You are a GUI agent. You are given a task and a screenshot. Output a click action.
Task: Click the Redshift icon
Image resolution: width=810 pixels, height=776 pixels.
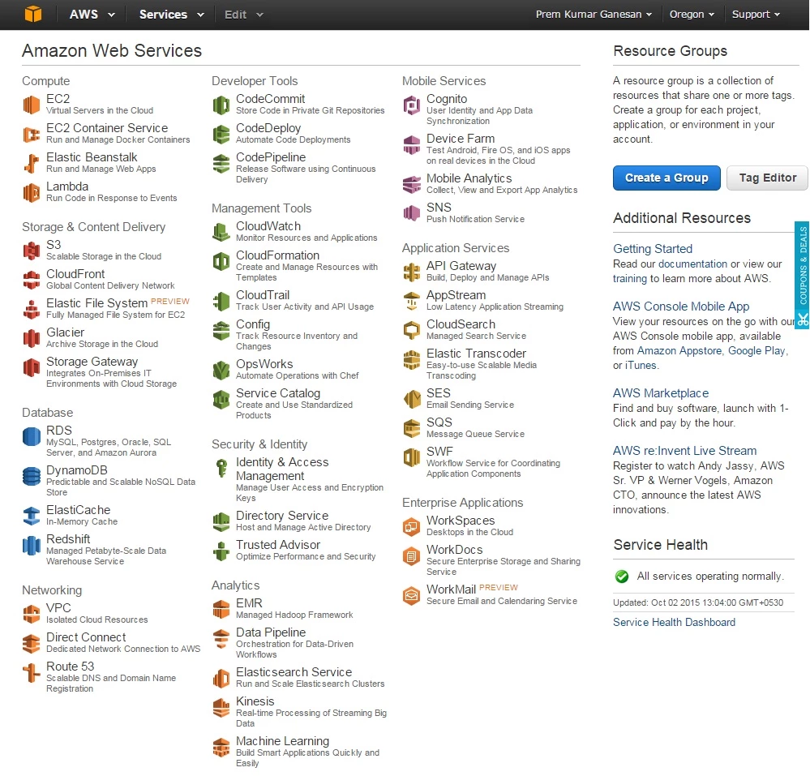tap(32, 545)
